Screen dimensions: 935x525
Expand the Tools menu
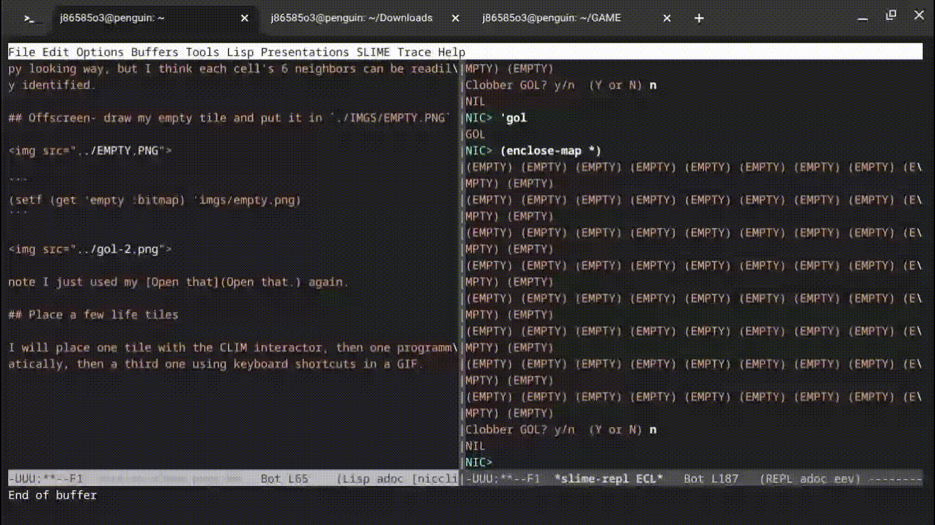(x=202, y=52)
